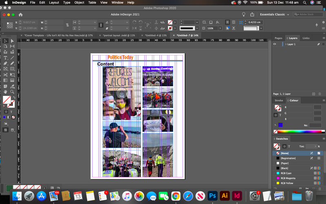Select the Pen tool
Viewport: 326px width, 204px height.
click(6, 63)
